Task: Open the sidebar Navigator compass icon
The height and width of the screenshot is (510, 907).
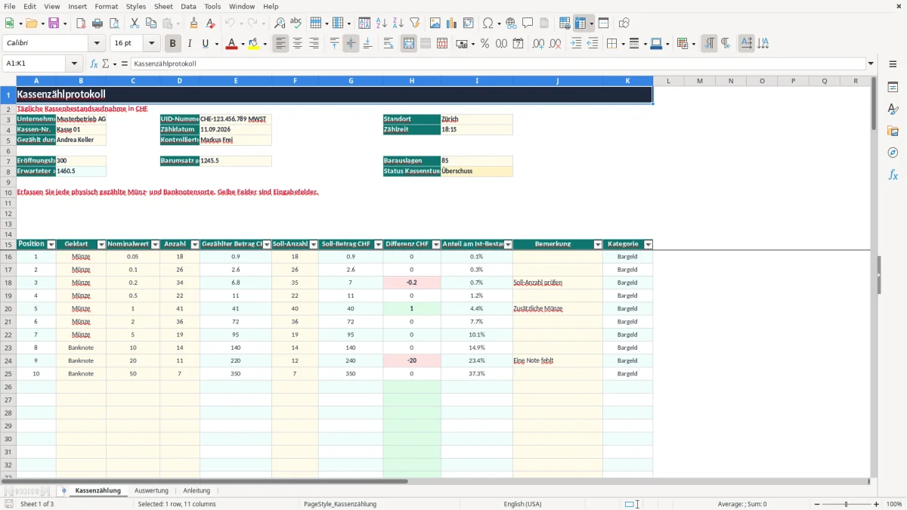Action: (x=893, y=153)
